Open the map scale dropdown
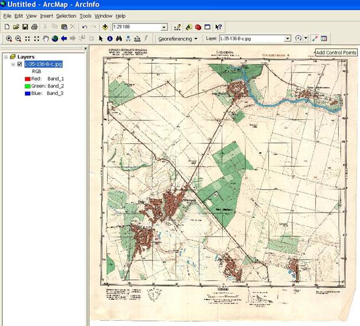The image size is (360, 326). click(x=164, y=27)
